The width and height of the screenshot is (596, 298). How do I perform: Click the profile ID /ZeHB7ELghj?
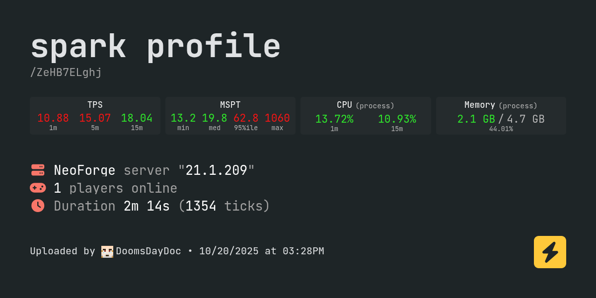(66, 73)
